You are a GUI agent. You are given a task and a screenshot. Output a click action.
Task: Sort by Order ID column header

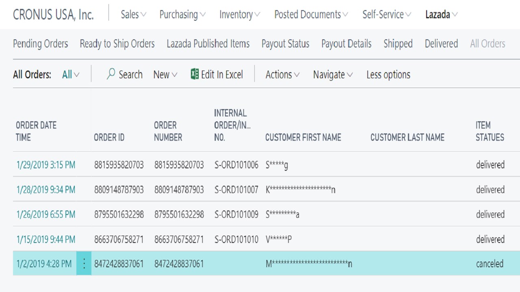pos(109,137)
